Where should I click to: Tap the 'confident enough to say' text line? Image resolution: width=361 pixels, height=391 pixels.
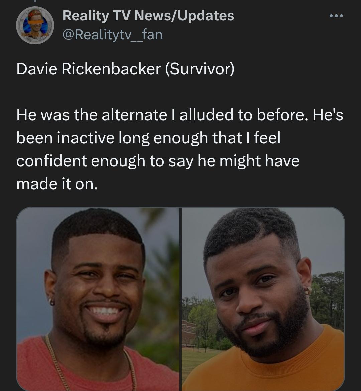tap(158, 161)
